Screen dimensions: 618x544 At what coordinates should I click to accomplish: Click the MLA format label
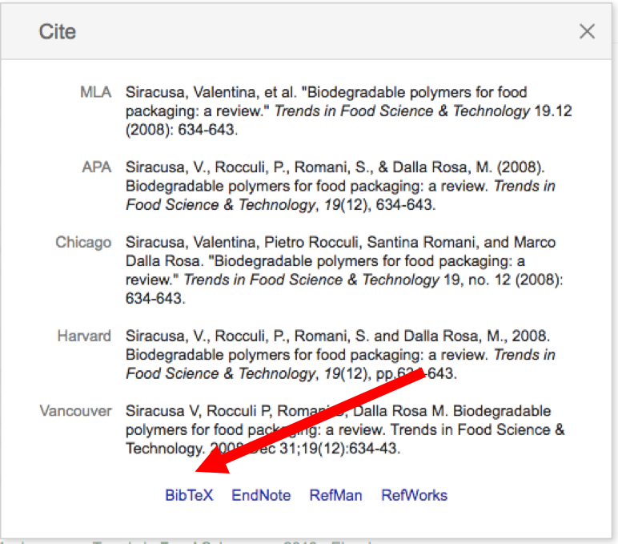tap(96, 92)
